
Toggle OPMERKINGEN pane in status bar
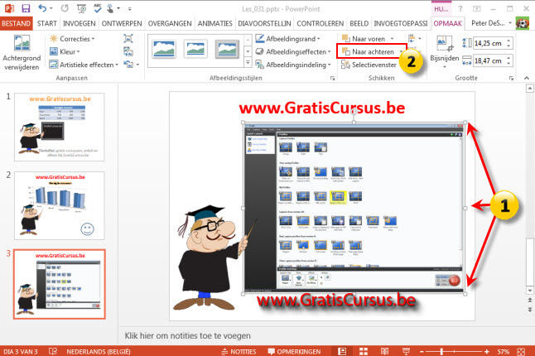click(294, 352)
